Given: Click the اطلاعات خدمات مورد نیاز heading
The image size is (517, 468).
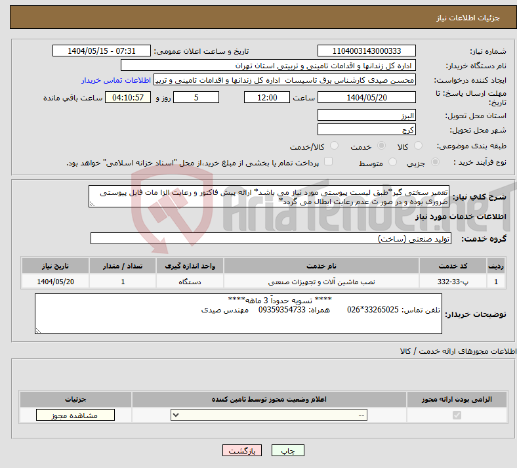Looking at the screenshot, I should click(x=461, y=217).
